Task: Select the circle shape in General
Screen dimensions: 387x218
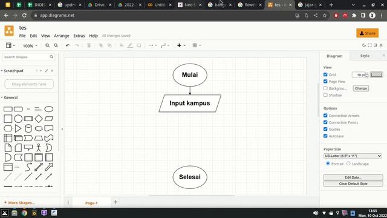Action: coord(18,119)
